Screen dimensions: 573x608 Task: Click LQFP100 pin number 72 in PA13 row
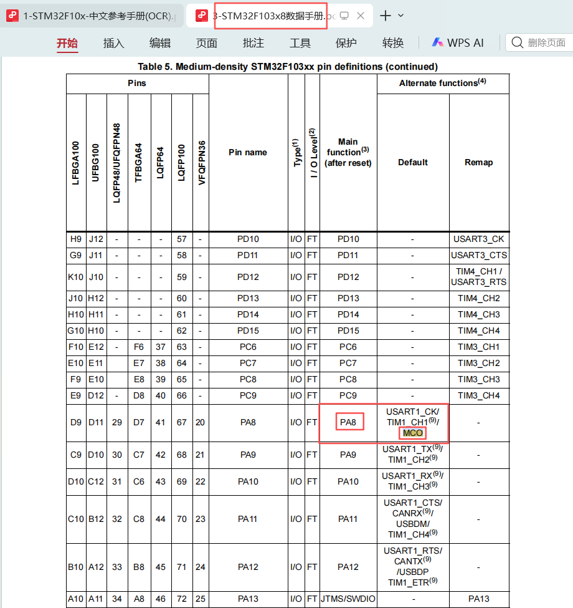pyautogui.click(x=182, y=599)
